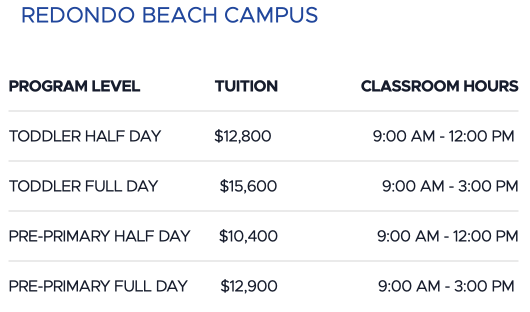Click the Pre-Primary Half Day 9:00 AM - 12:00 PM hours
This screenshot has height=312, width=530.
(x=447, y=236)
